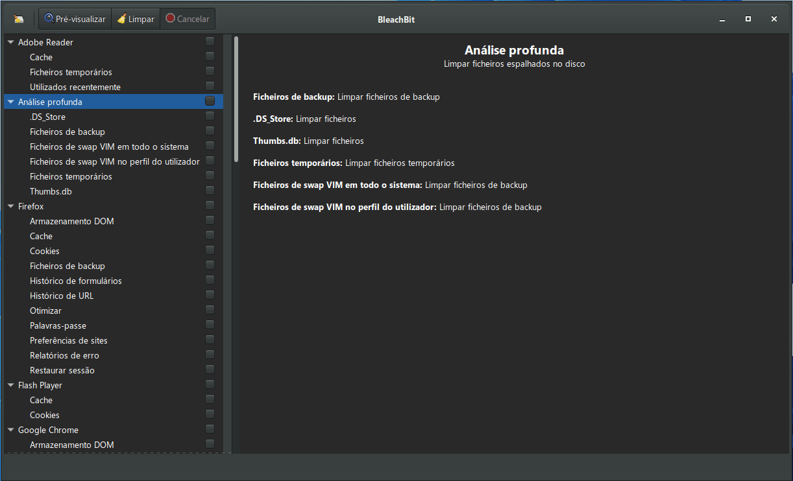Open the BleachBit application menu icon

coord(19,19)
